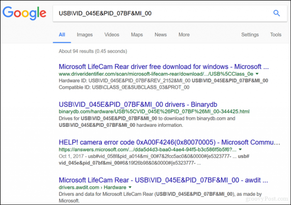Go to Google home via the logo
Screen dimensions: 291x205
tap(24, 13)
